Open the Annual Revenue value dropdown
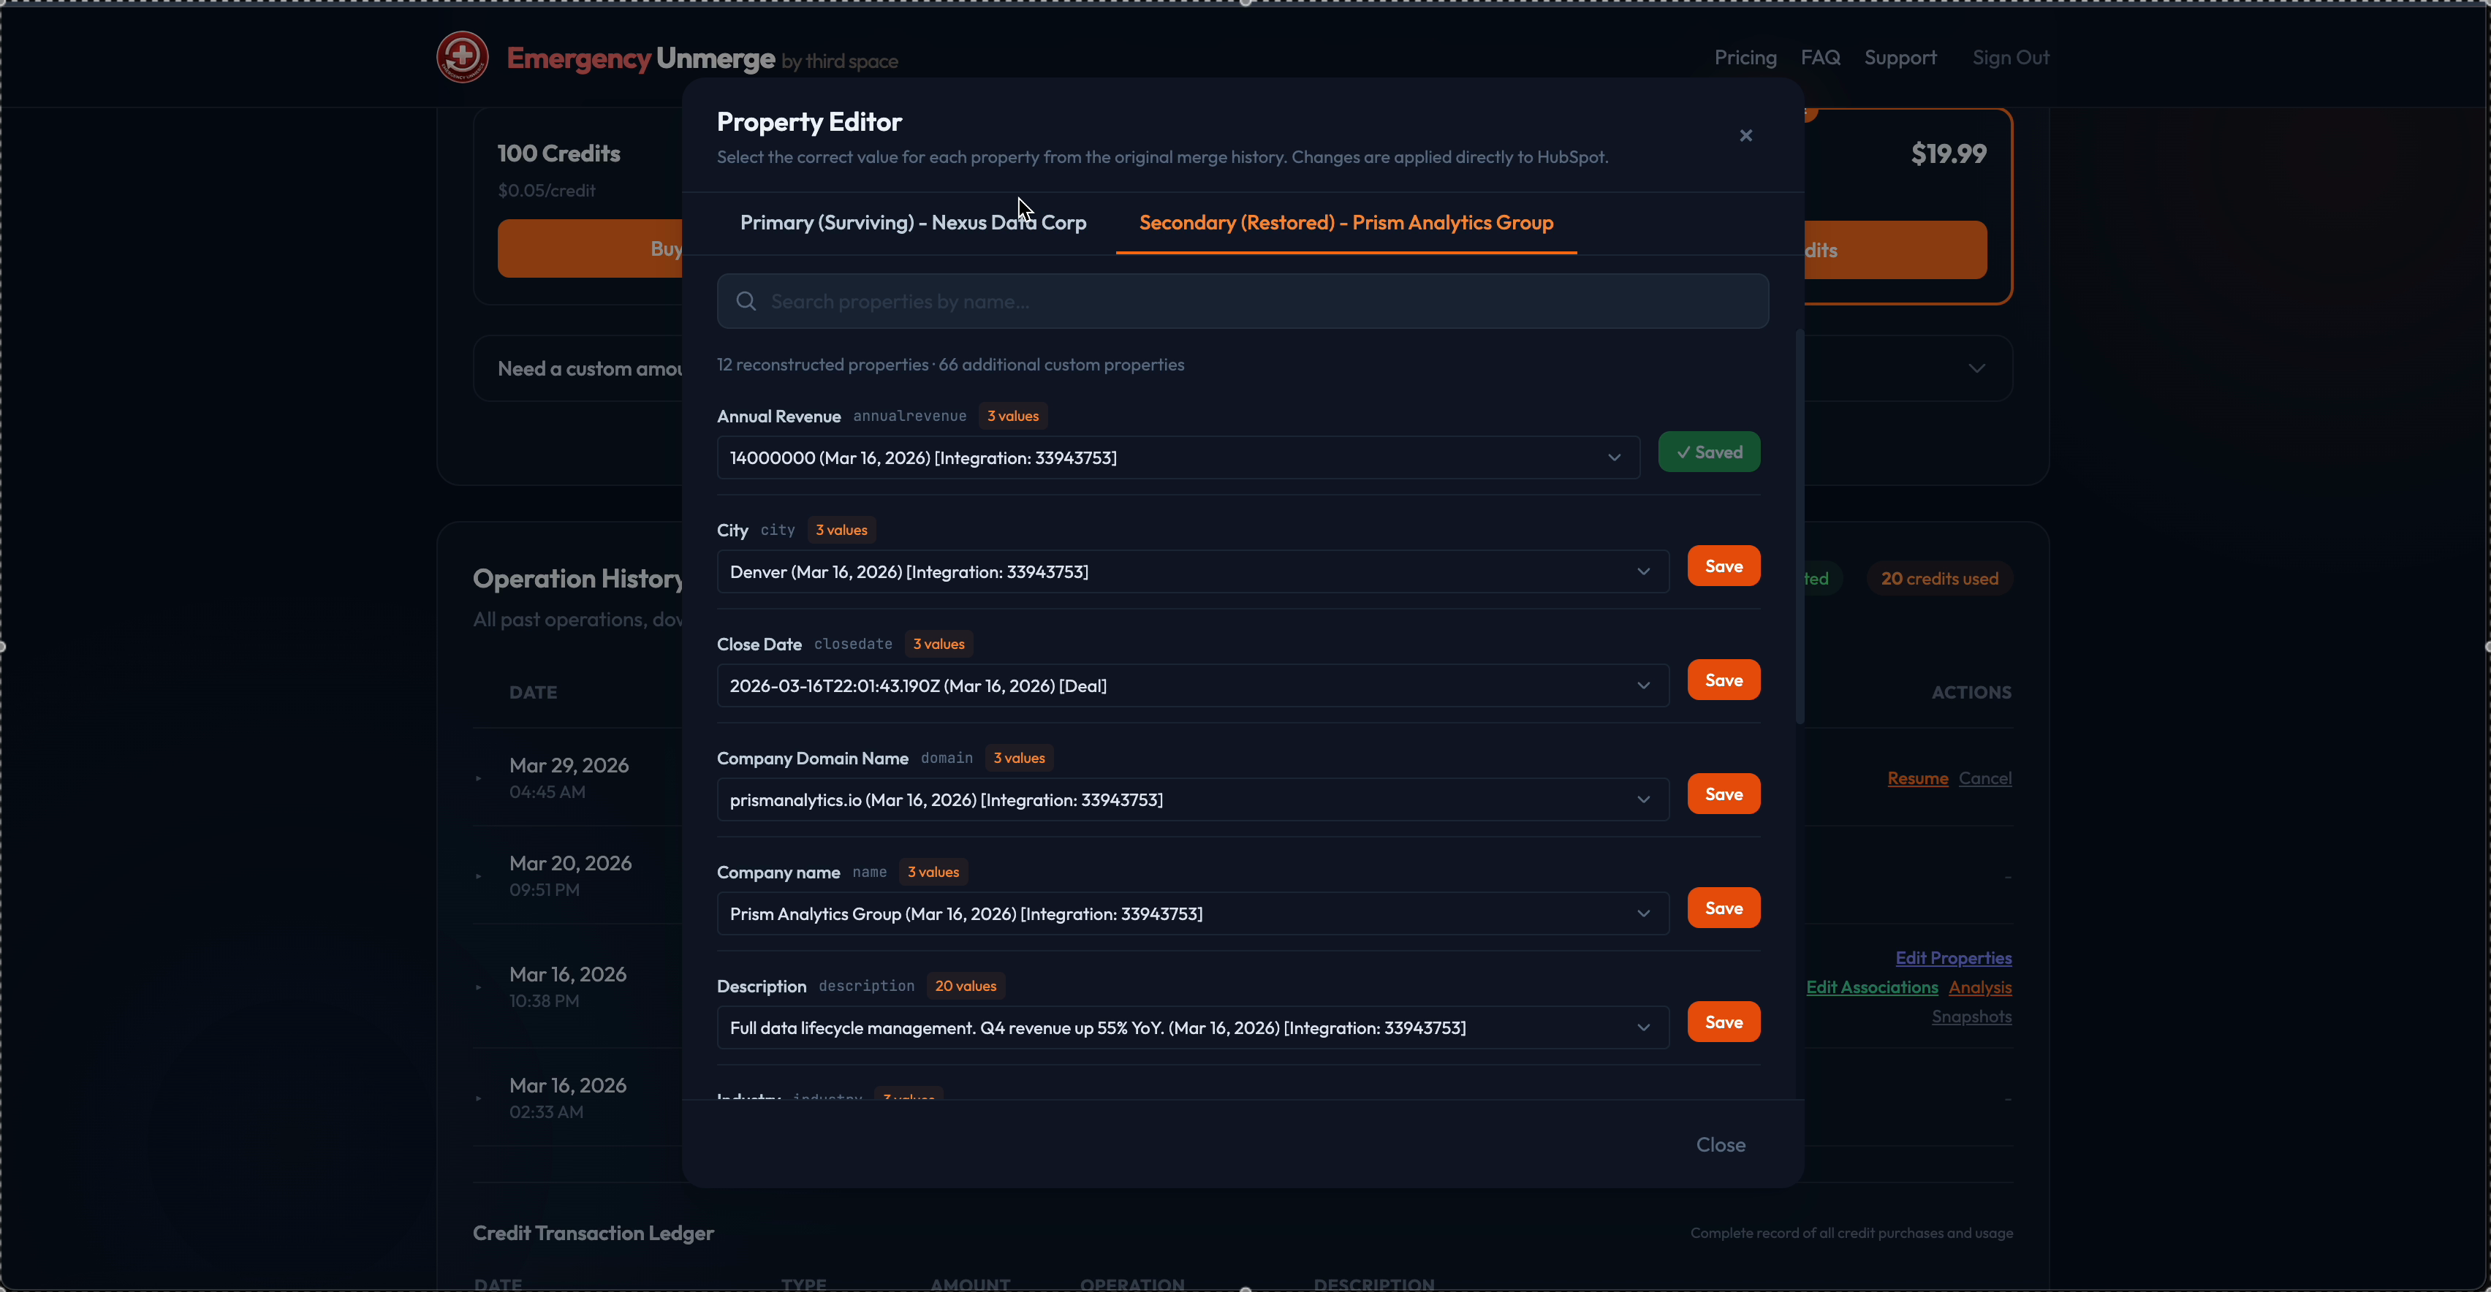Screen dimensions: 2491x1292 tap(1178, 457)
